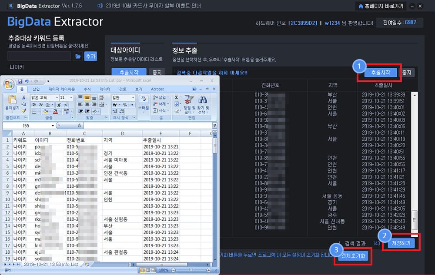This screenshot has height=275, width=435.
Task: Undo the last action in Excel
Action: (x=27, y=81)
